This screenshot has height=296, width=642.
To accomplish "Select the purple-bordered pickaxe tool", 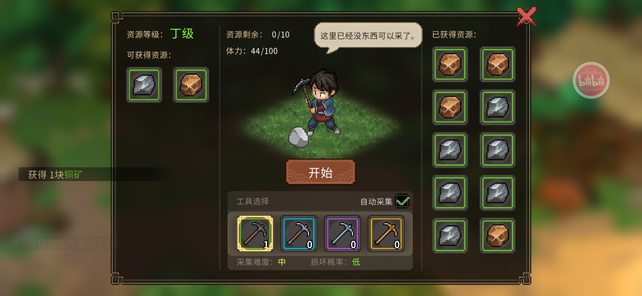I will tap(342, 234).
